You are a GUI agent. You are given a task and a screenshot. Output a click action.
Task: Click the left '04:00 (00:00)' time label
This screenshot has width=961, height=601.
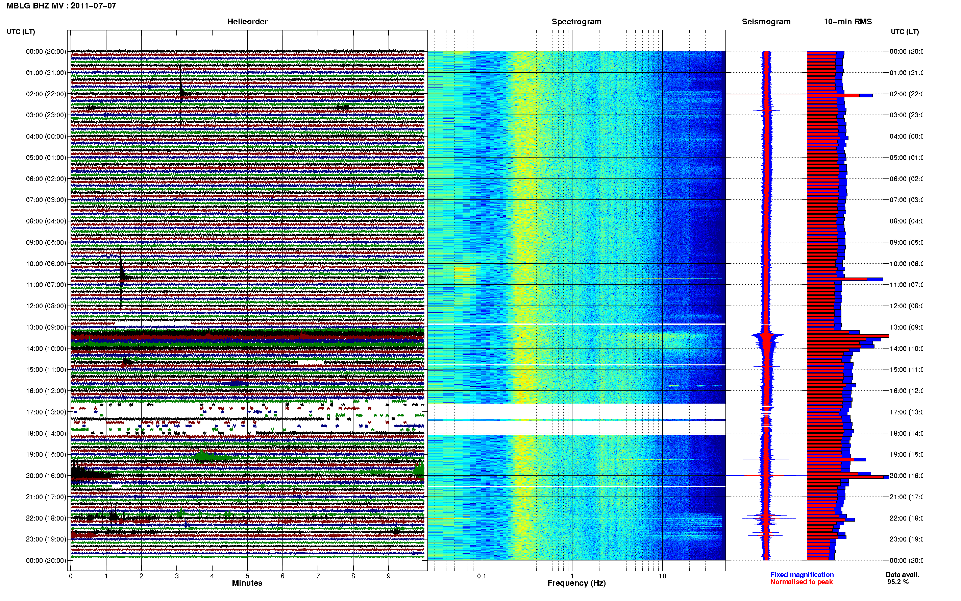[x=46, y=136]
